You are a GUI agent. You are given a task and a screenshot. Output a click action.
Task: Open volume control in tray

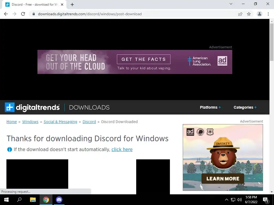239,200
